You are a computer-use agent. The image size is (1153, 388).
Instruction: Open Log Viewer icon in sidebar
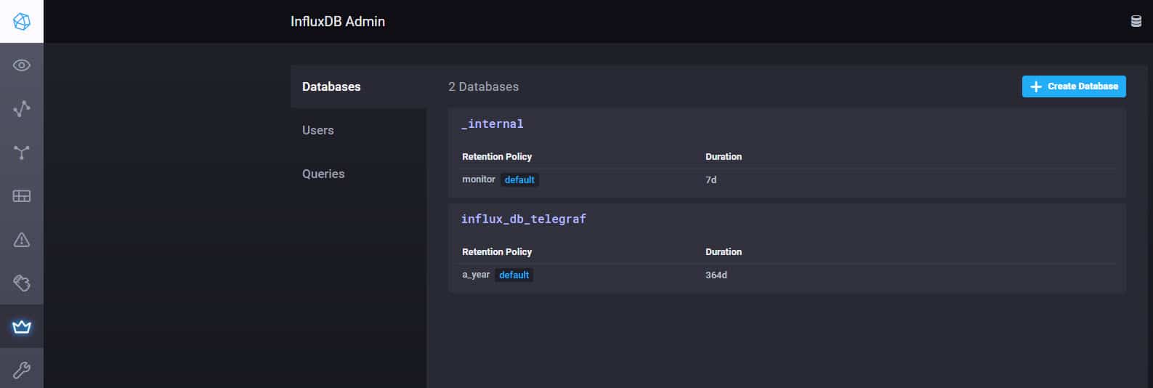22,283
